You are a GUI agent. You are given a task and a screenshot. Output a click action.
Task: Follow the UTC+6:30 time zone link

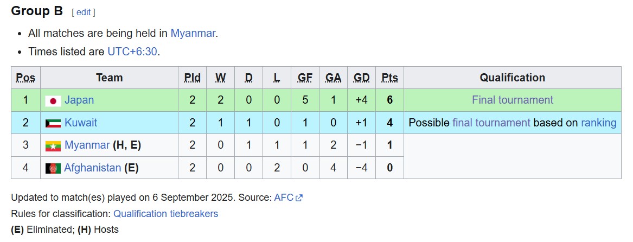pyautogui.click(x=132, y=52)
